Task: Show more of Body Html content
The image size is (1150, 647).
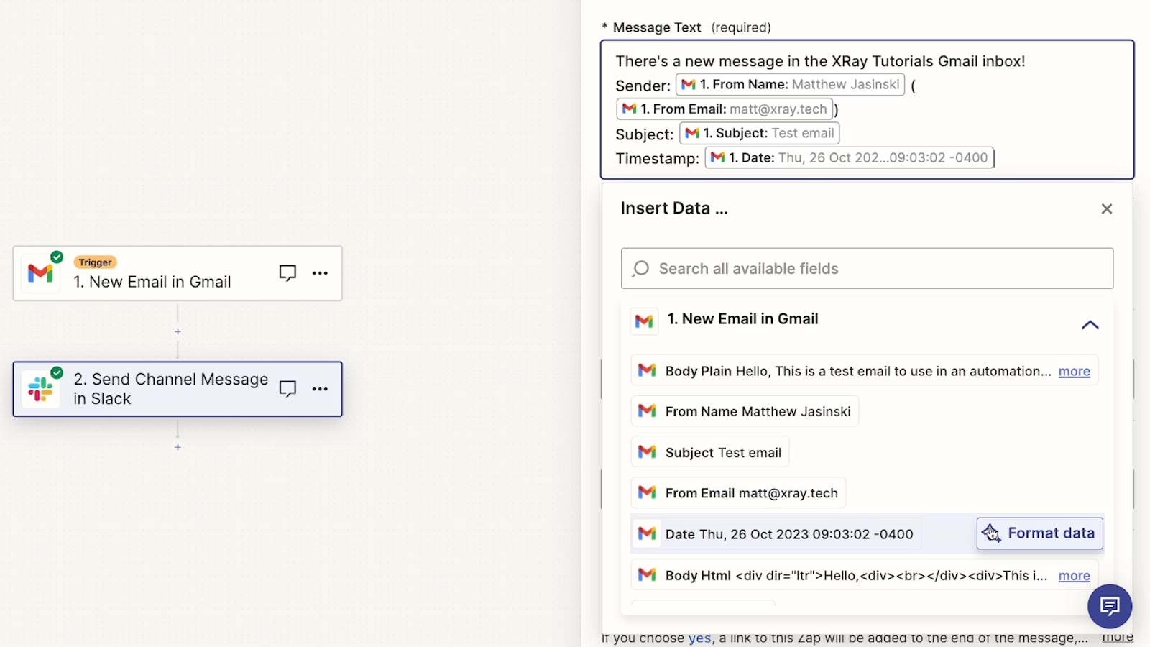Action: click(1074, 575)
